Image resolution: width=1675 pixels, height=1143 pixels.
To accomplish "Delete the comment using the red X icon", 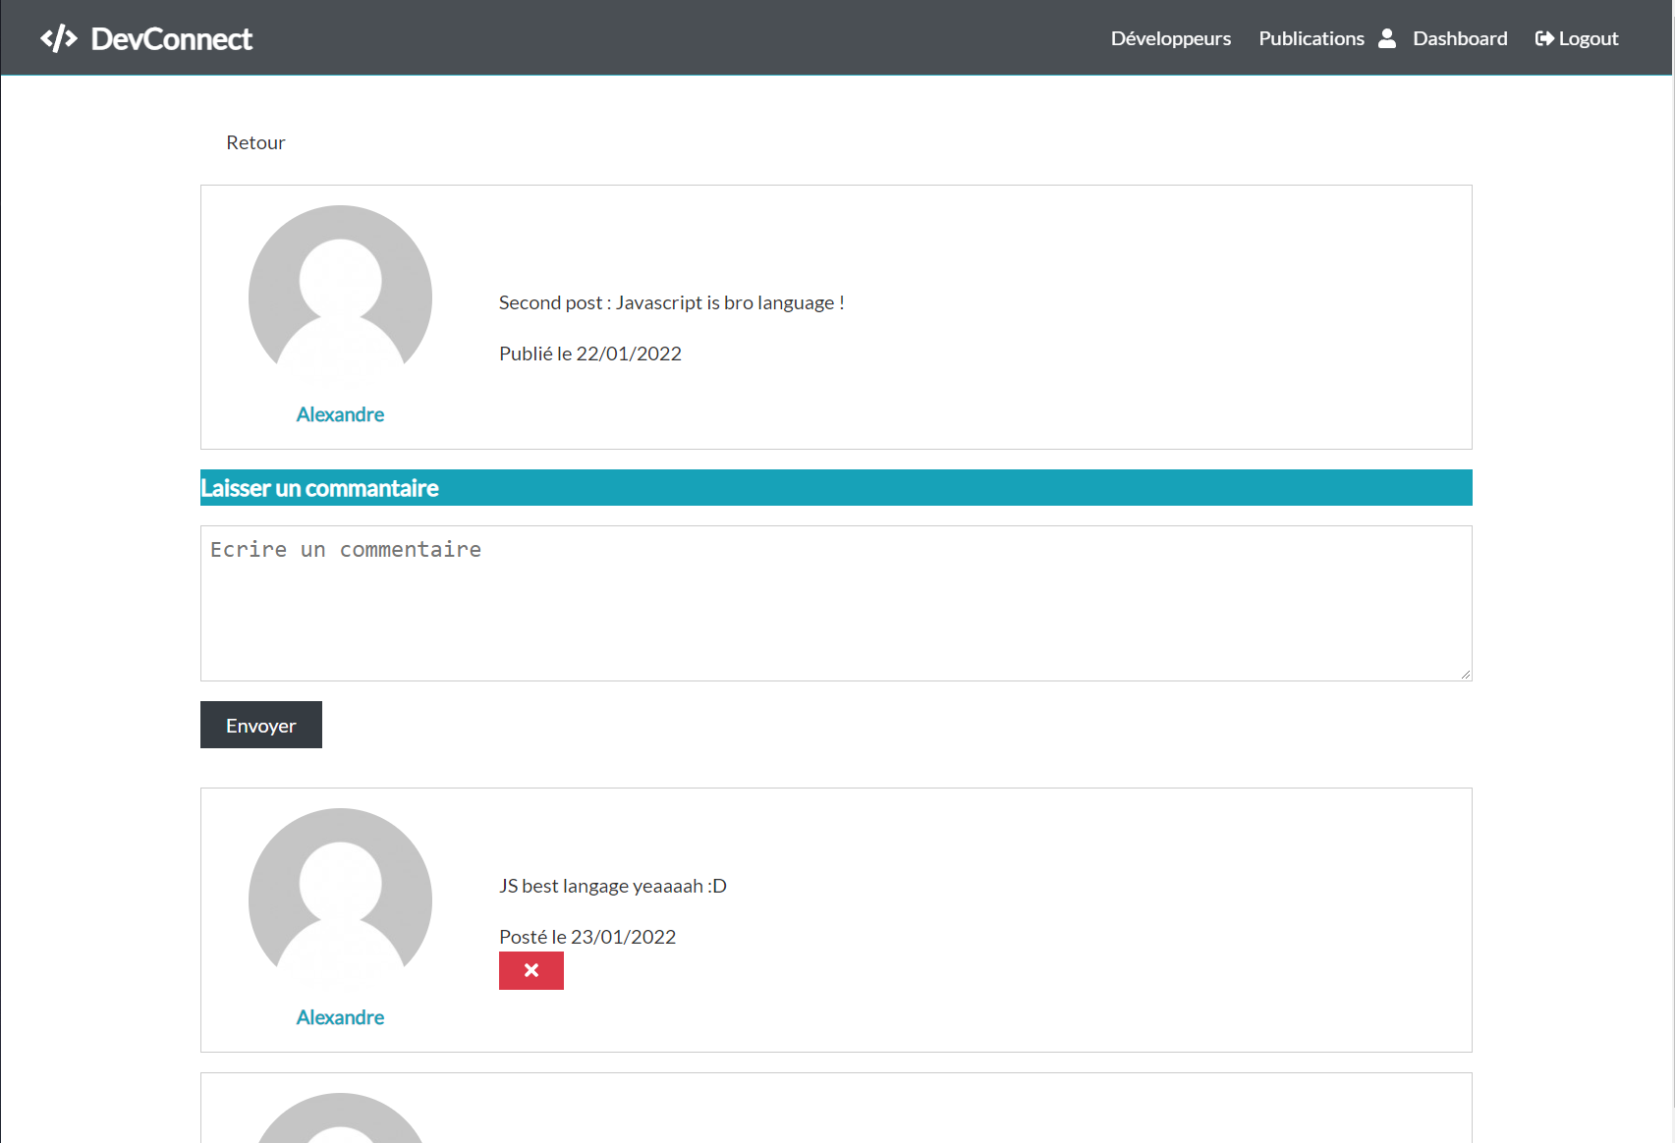I will [x=530, y=970].
